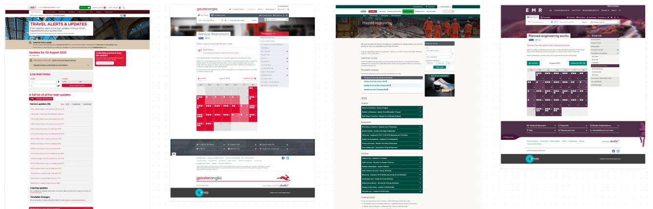Collapse the red Travel Info sidebar header
The image size is (653, 209).
tap(274, 34)
